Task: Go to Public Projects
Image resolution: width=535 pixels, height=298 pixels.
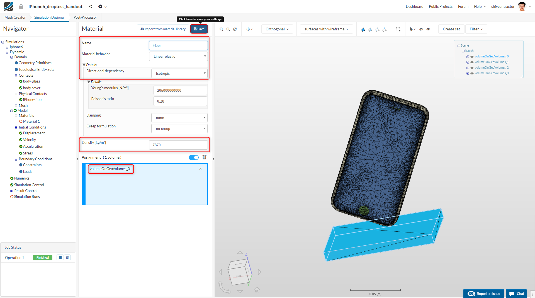Action: pyautogui.click(x=441, y=6)
